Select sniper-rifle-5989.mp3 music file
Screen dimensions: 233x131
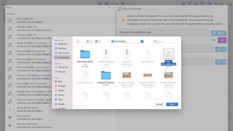168,57
